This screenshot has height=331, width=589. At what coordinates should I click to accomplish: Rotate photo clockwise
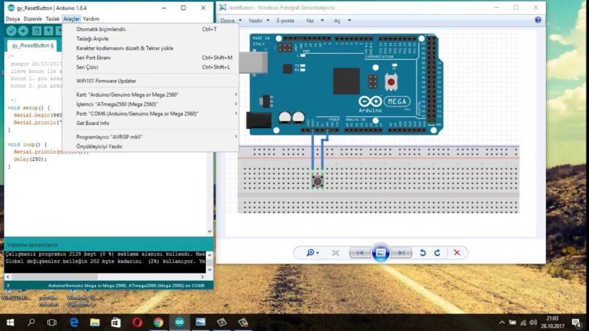pyautogui.click(x=437, y=253)
